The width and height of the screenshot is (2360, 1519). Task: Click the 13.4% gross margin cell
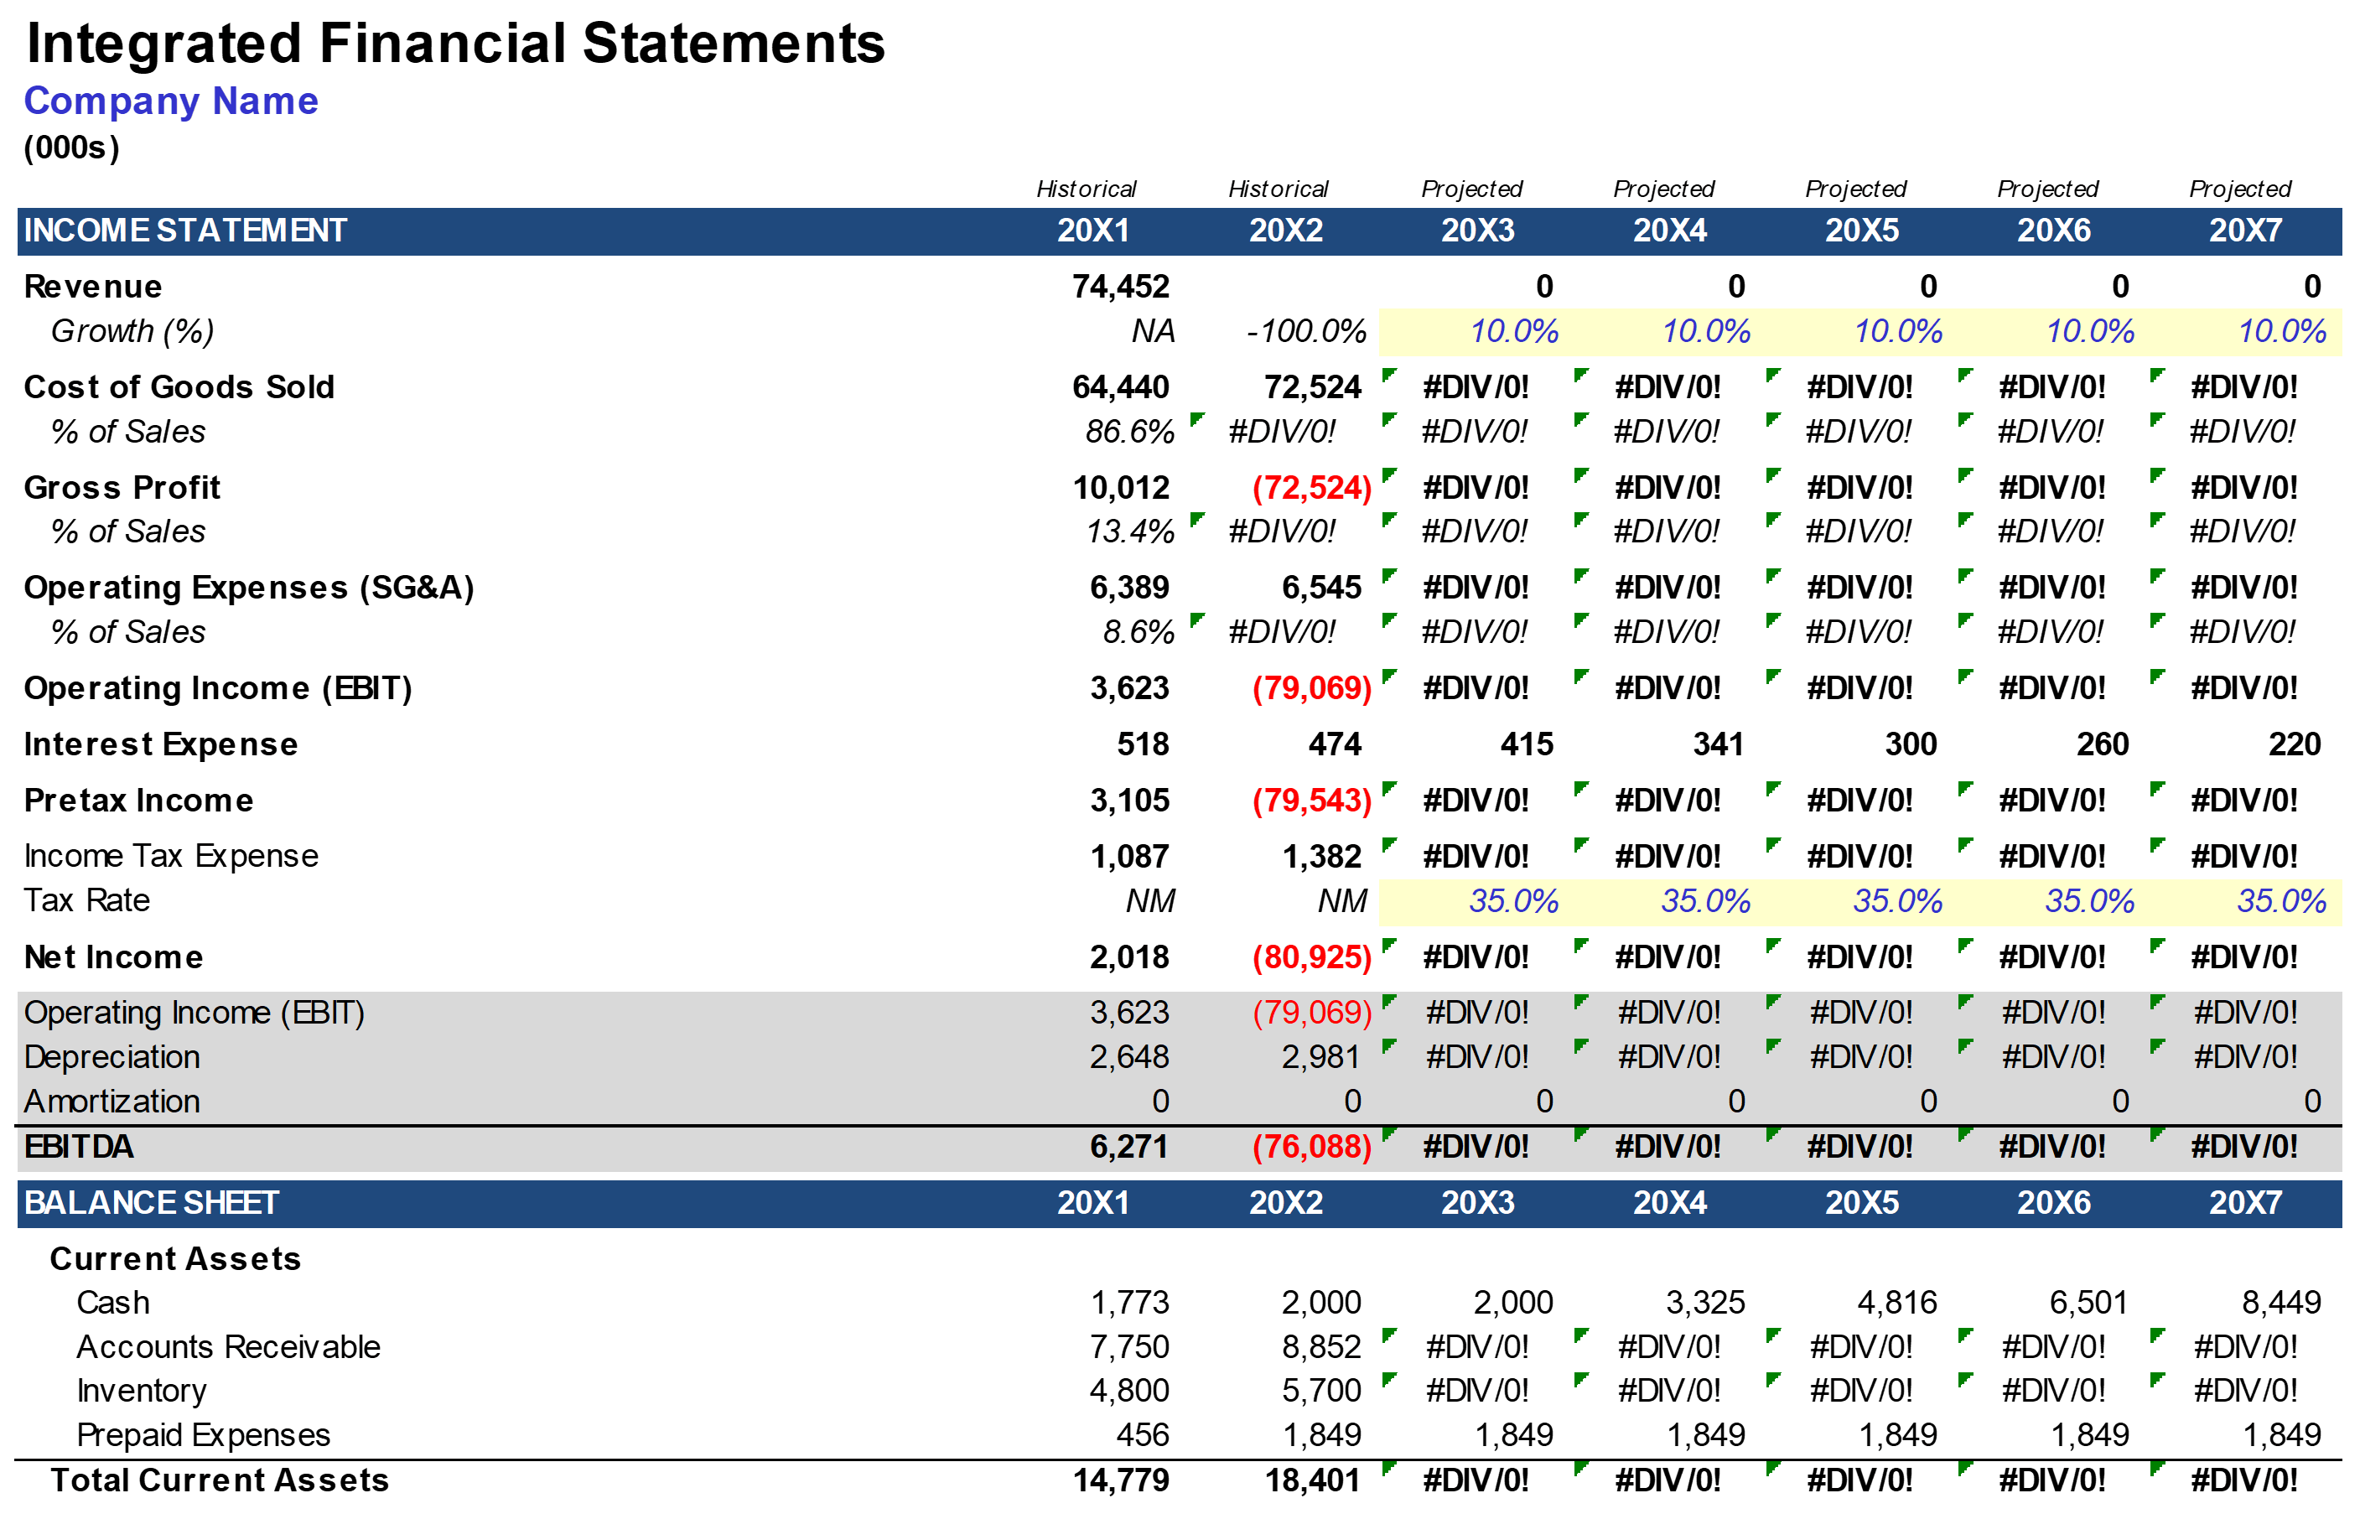1129,532
